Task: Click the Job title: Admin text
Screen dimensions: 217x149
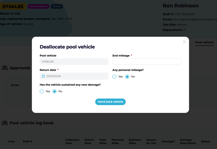Action: [x=175, y=25]
